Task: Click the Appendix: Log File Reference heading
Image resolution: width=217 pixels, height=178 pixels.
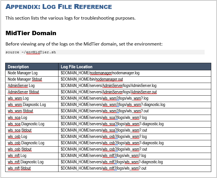Action: pos(59,7)
